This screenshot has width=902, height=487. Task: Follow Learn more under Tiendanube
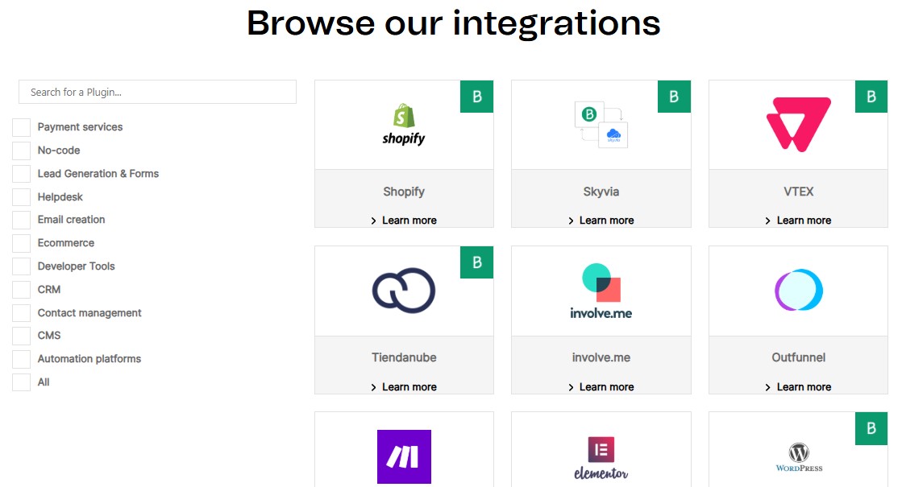click(404, 387)
